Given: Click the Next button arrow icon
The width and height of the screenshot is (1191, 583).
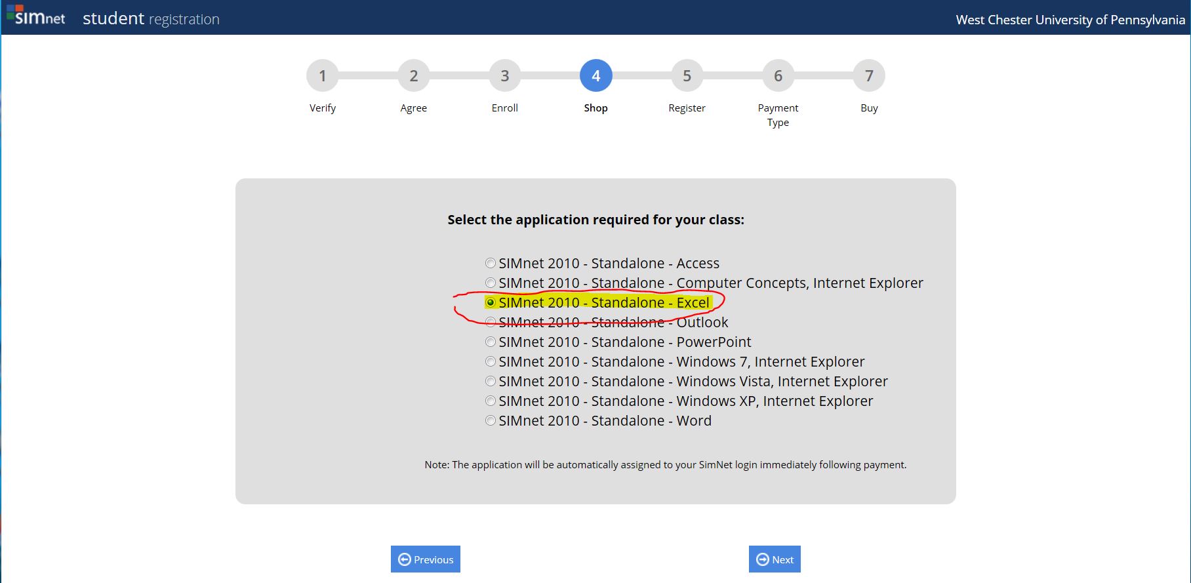Looking at the screenshot, I should tap(763, 559).
